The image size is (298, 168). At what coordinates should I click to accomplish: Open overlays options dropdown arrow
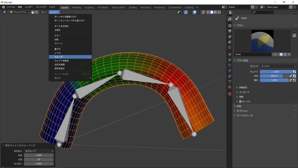(x=198, y=12)
